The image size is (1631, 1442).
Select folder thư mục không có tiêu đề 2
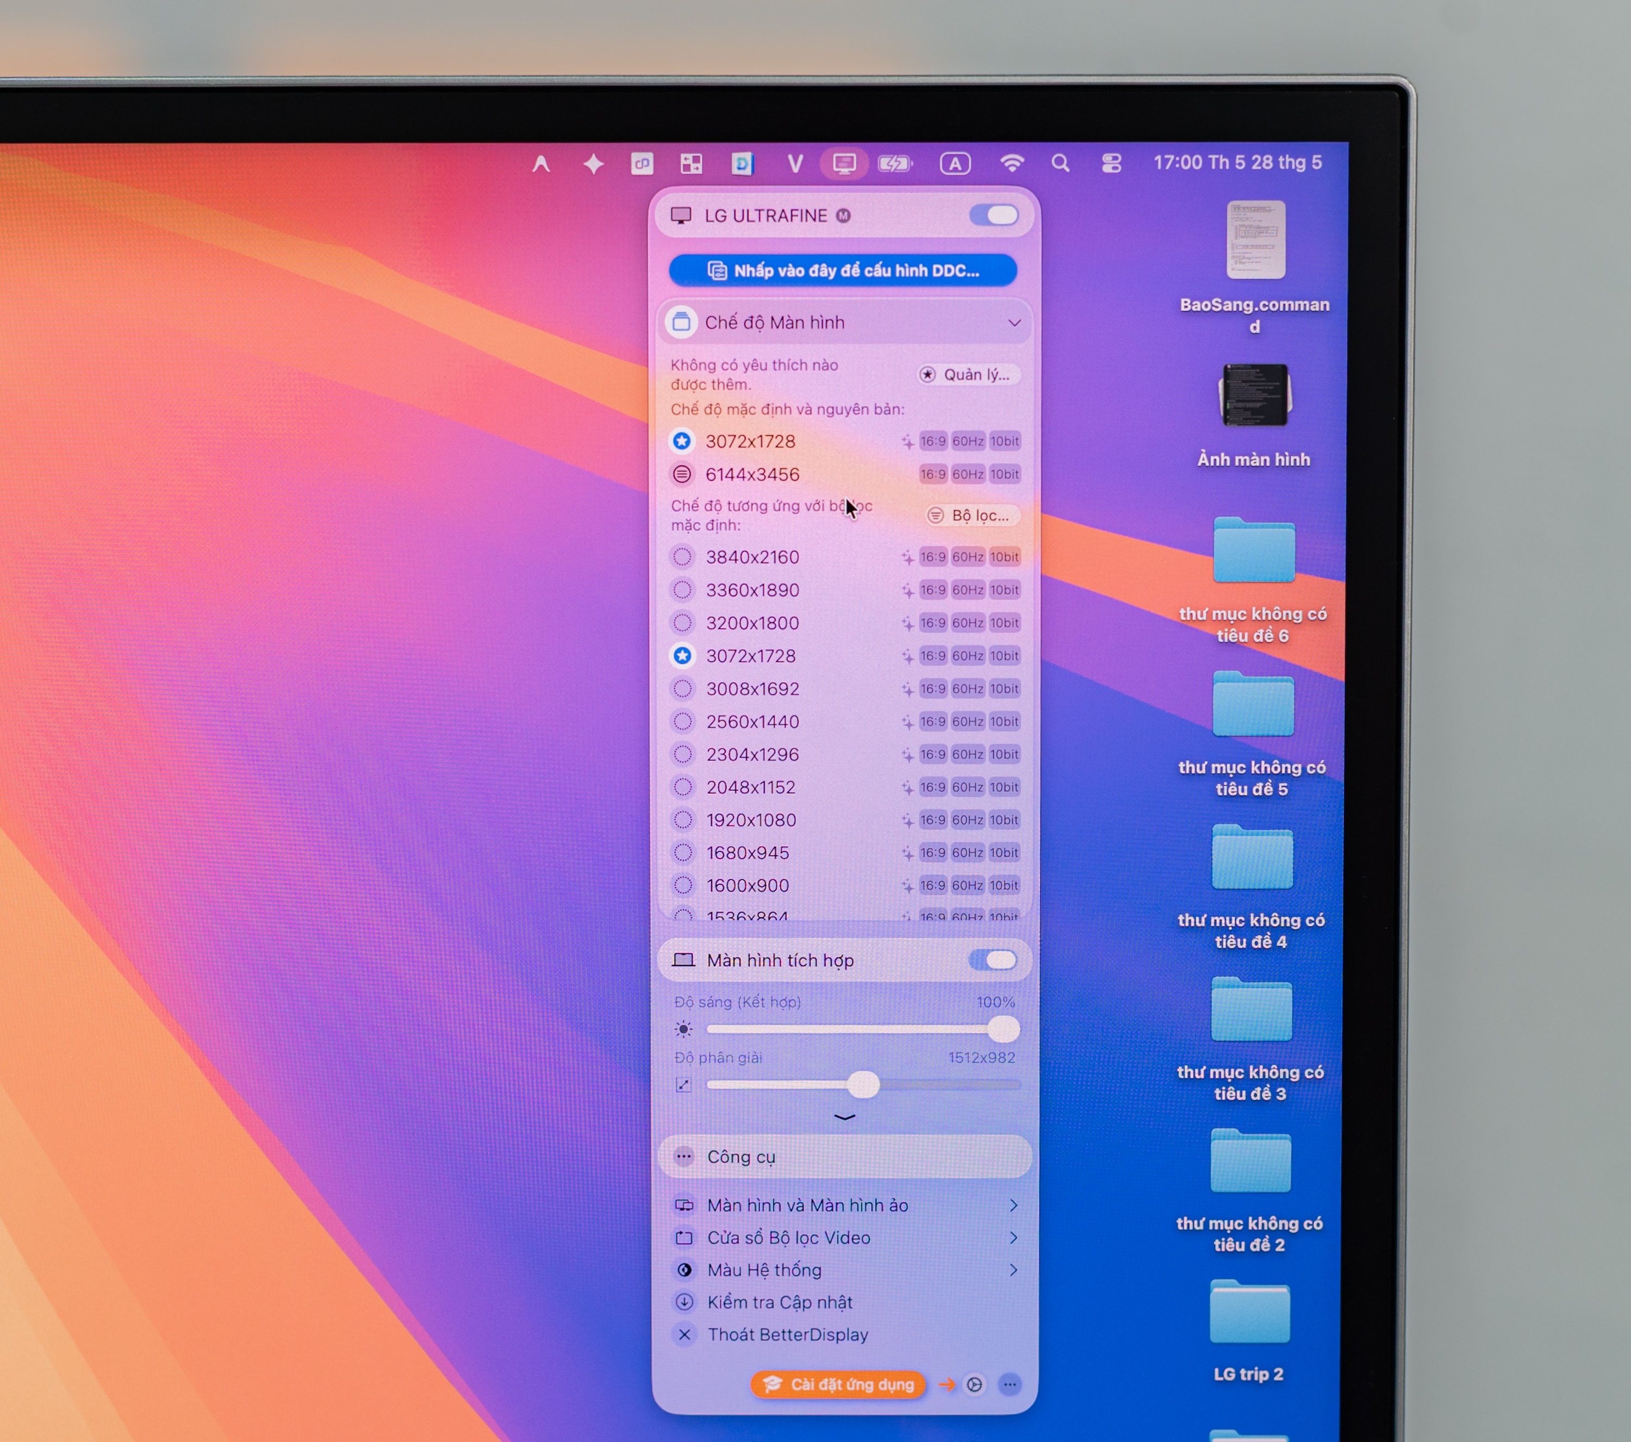tap(1250, 1160)
